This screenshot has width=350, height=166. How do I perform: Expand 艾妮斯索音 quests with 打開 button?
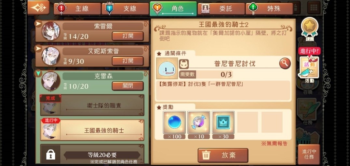(x=128, y=61)
